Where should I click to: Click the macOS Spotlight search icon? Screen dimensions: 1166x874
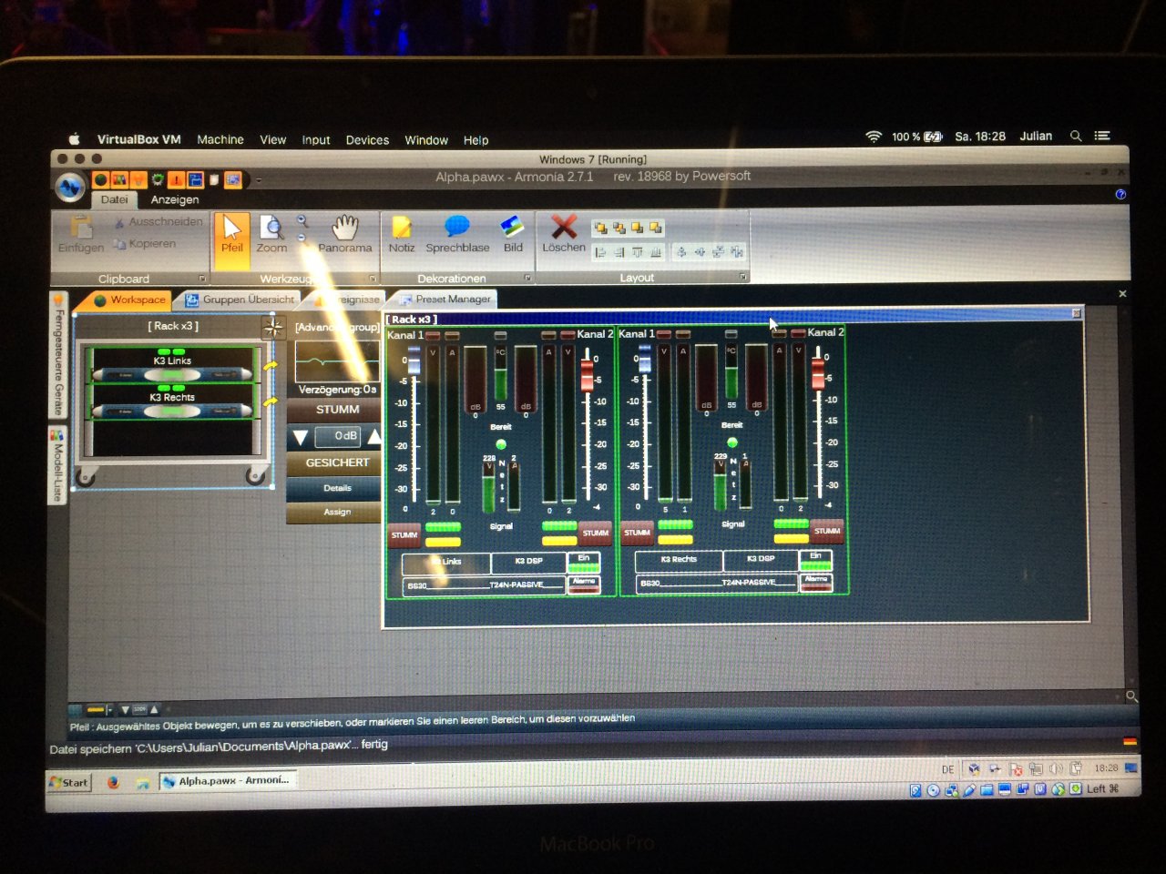[1076, 137]
